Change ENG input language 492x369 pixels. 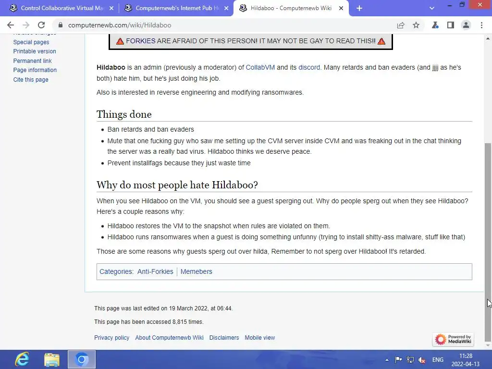point(438,360)
